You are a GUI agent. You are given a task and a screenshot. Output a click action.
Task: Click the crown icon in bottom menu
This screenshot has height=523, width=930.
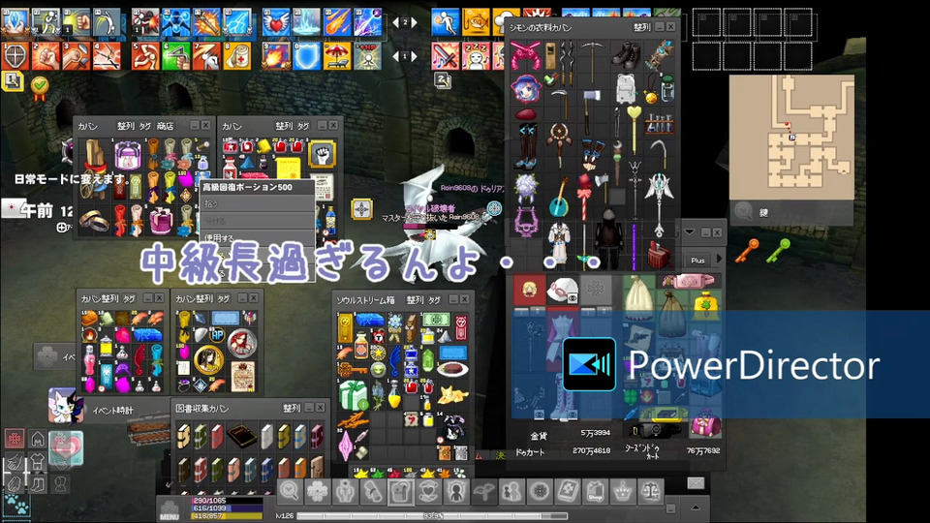coord(623,492)
